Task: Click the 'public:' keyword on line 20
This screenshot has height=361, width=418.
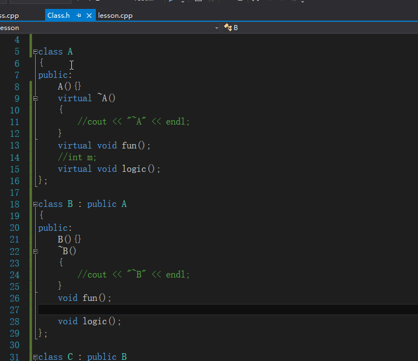Action: (x=55, y=228)
